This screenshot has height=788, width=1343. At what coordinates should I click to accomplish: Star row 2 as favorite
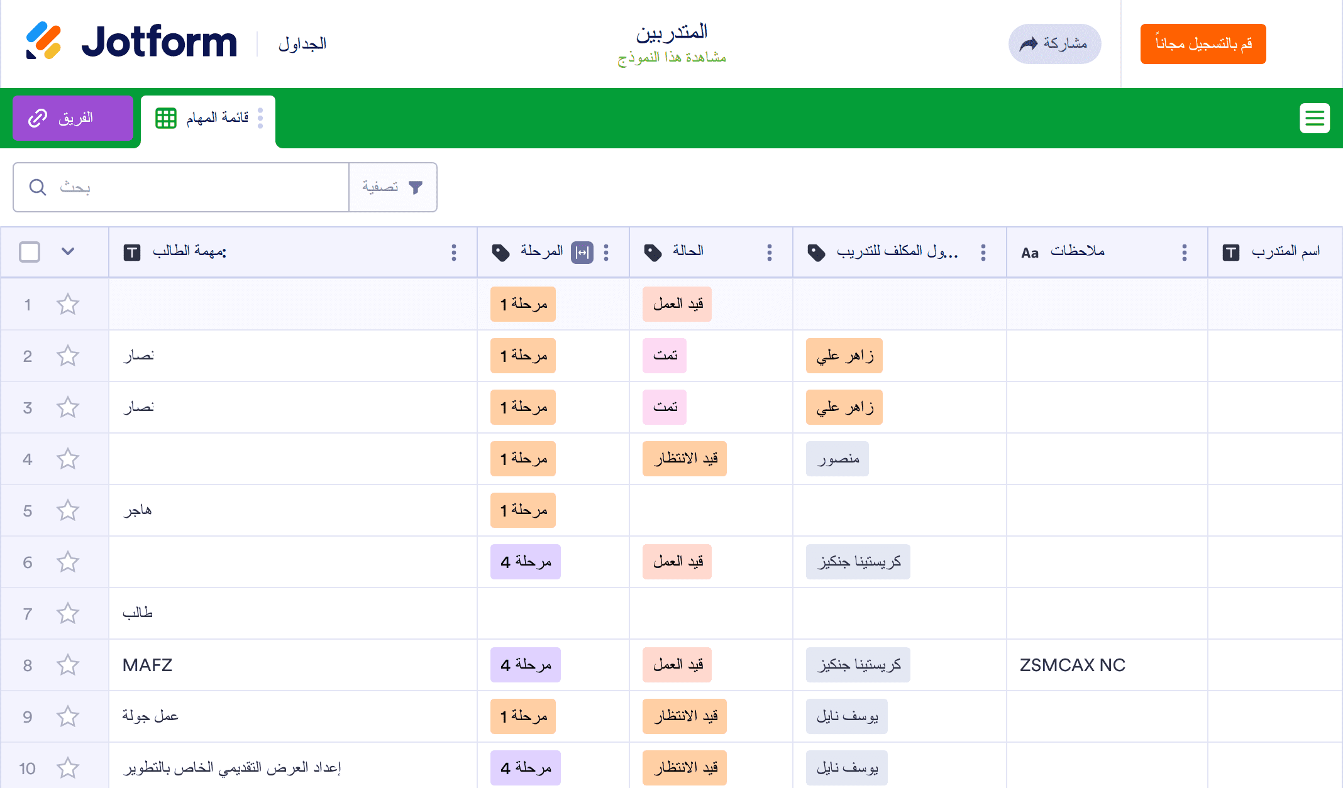tap(68, 356)
